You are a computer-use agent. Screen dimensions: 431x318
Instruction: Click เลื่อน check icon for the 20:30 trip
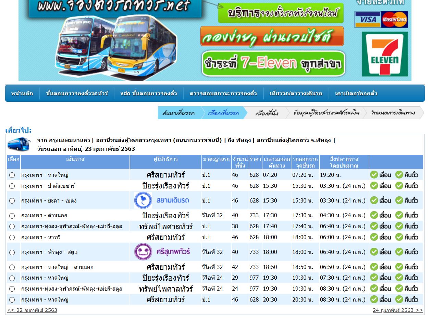(x=374, y=299)
